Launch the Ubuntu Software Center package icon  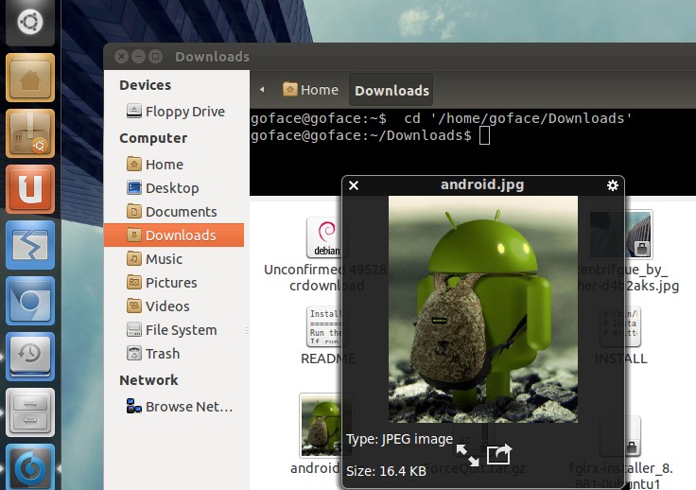(30, 133)
